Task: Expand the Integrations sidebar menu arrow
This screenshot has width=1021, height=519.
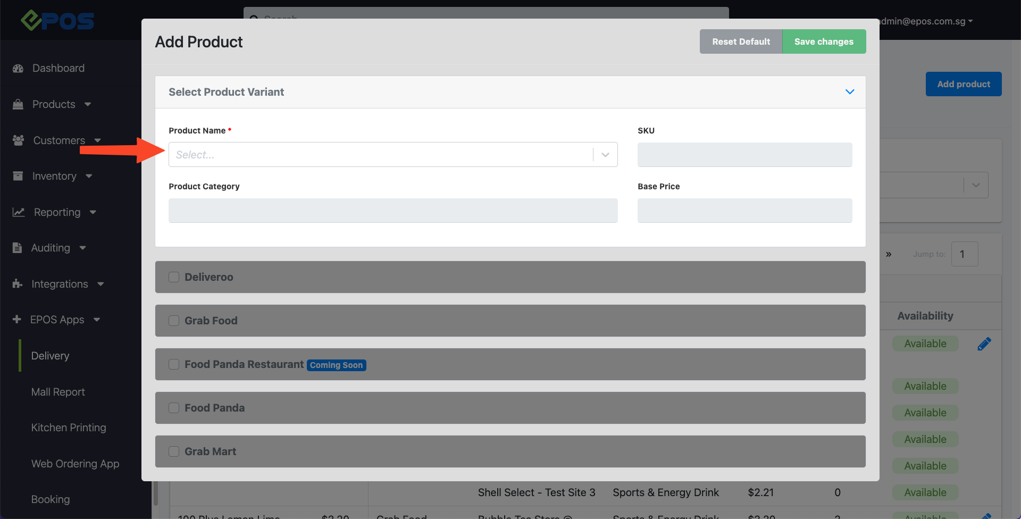Action: (101, 284)
